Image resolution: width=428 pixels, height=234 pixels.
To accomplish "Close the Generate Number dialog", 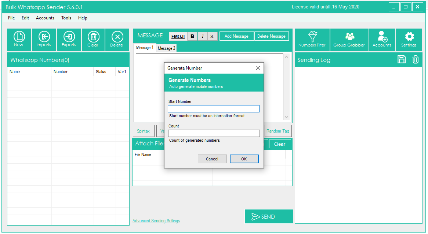I will (258, 68).
